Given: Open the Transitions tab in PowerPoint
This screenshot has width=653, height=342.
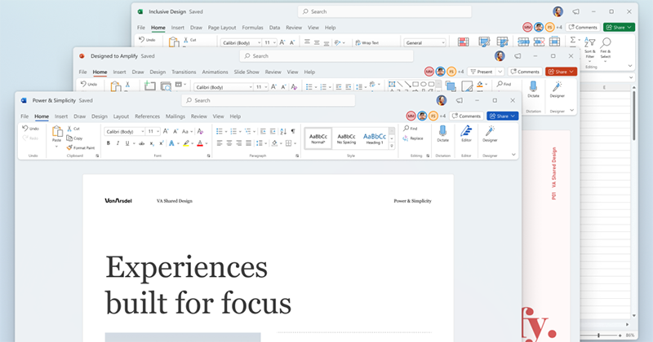Looking at the screenshot, I should (184, 72).
